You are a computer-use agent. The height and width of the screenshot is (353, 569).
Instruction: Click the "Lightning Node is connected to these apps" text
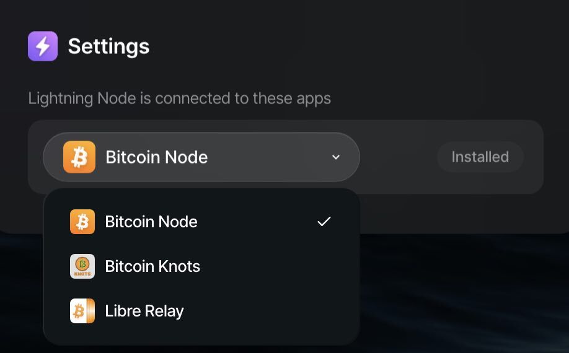(180, 98)
